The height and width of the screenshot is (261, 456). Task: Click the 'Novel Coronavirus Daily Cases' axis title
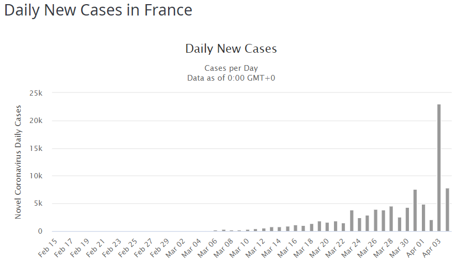[x=19, y=162]
